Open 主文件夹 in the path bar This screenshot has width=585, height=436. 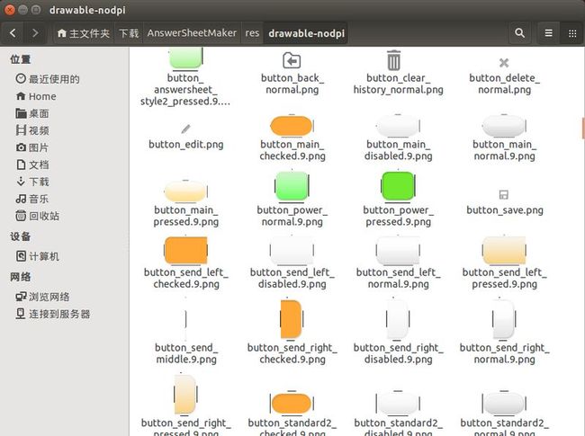pos(84,33)
